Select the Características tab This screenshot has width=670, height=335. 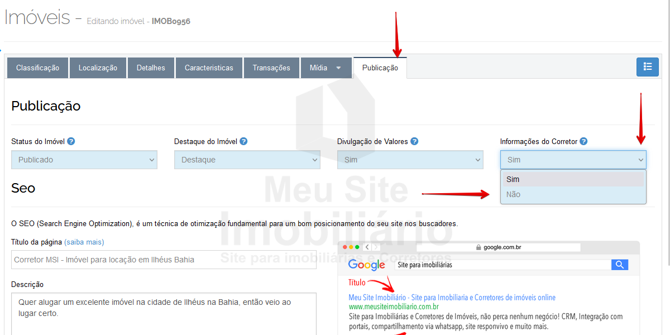pos(209,68)
